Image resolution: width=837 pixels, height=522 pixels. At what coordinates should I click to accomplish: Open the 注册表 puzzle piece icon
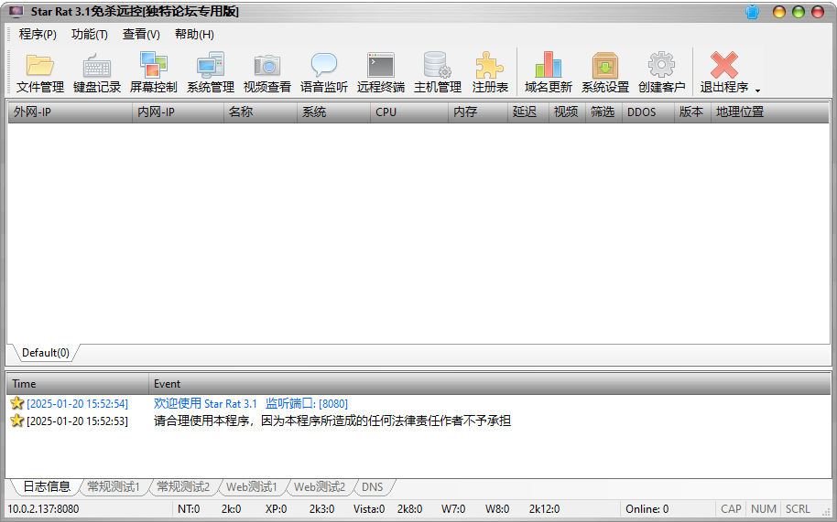[x=490, y=72]
